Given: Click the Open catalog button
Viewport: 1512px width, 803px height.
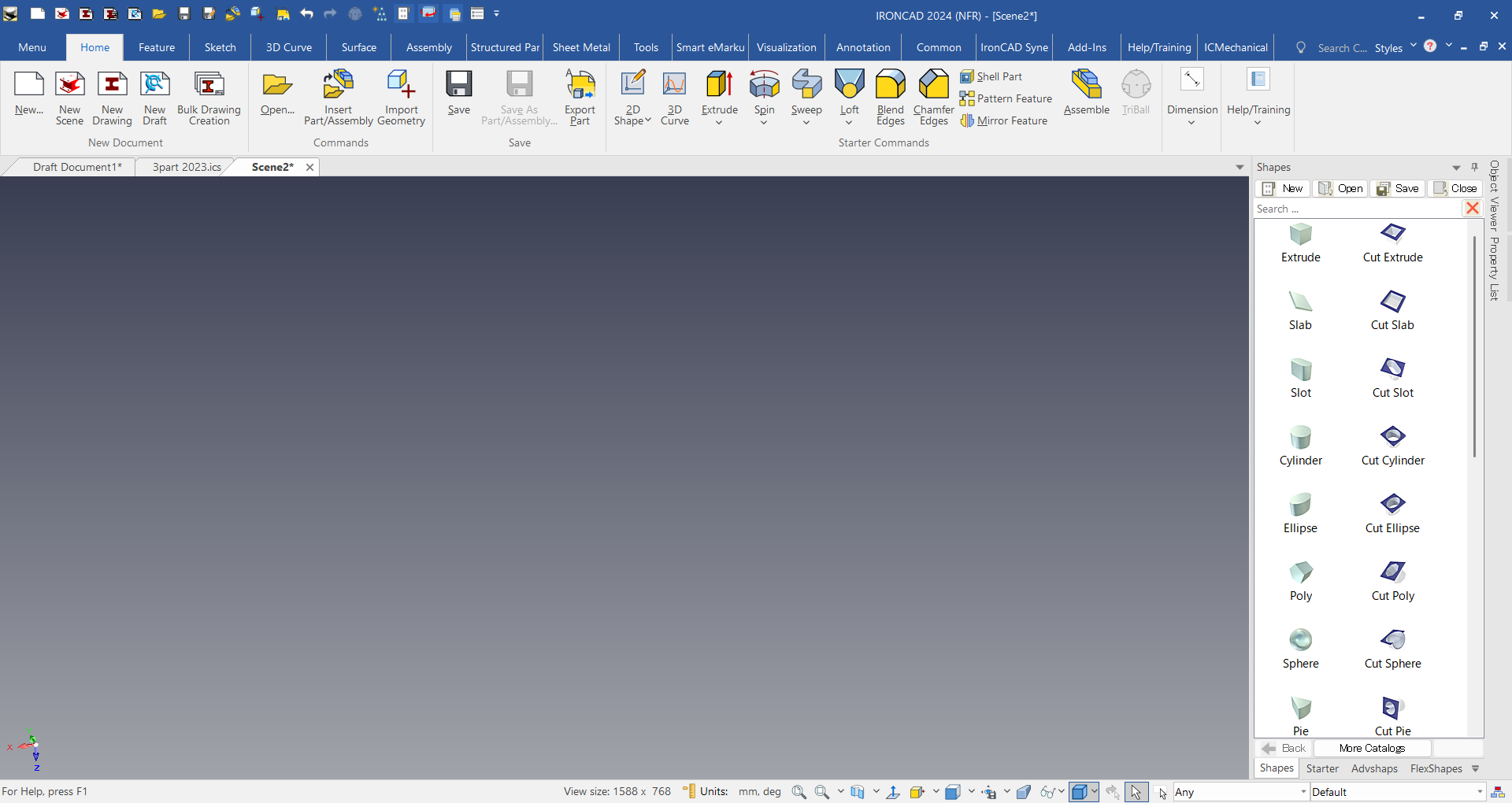Looking at the screenshot, I should (x=1341, y=188).
